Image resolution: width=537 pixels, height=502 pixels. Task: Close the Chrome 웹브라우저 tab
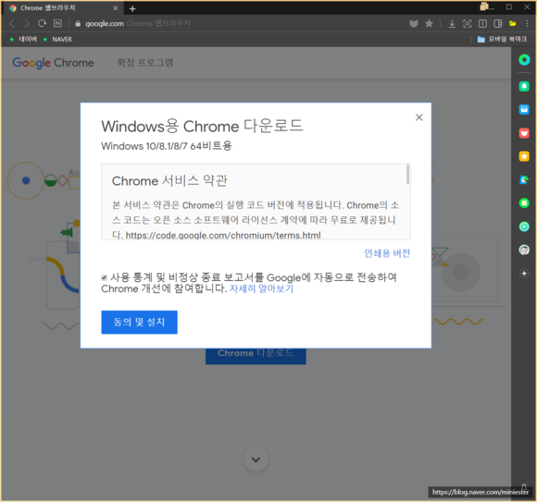pos(116,8)
